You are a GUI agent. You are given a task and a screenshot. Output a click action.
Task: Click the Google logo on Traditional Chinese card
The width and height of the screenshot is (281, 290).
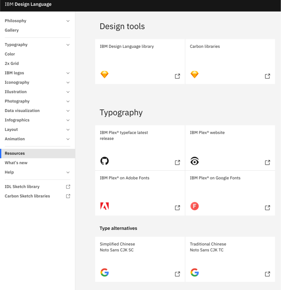pyautogui.click(x=195, y=273)
